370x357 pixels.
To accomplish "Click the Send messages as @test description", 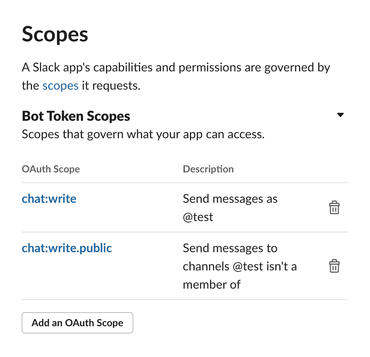I will 230,208.
